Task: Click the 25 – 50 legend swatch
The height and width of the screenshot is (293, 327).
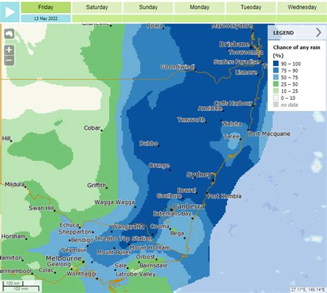Action: click(276, 84)
